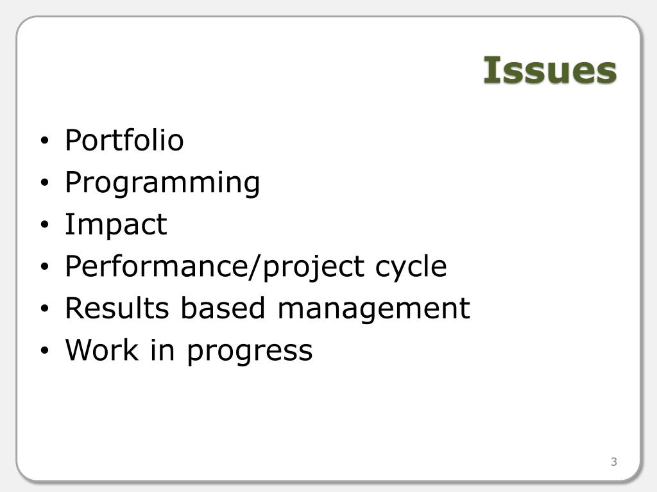Click the word in between Work and progress
Image resolution: width=657 pixels, height=492 pixels.
click(162, 350)
